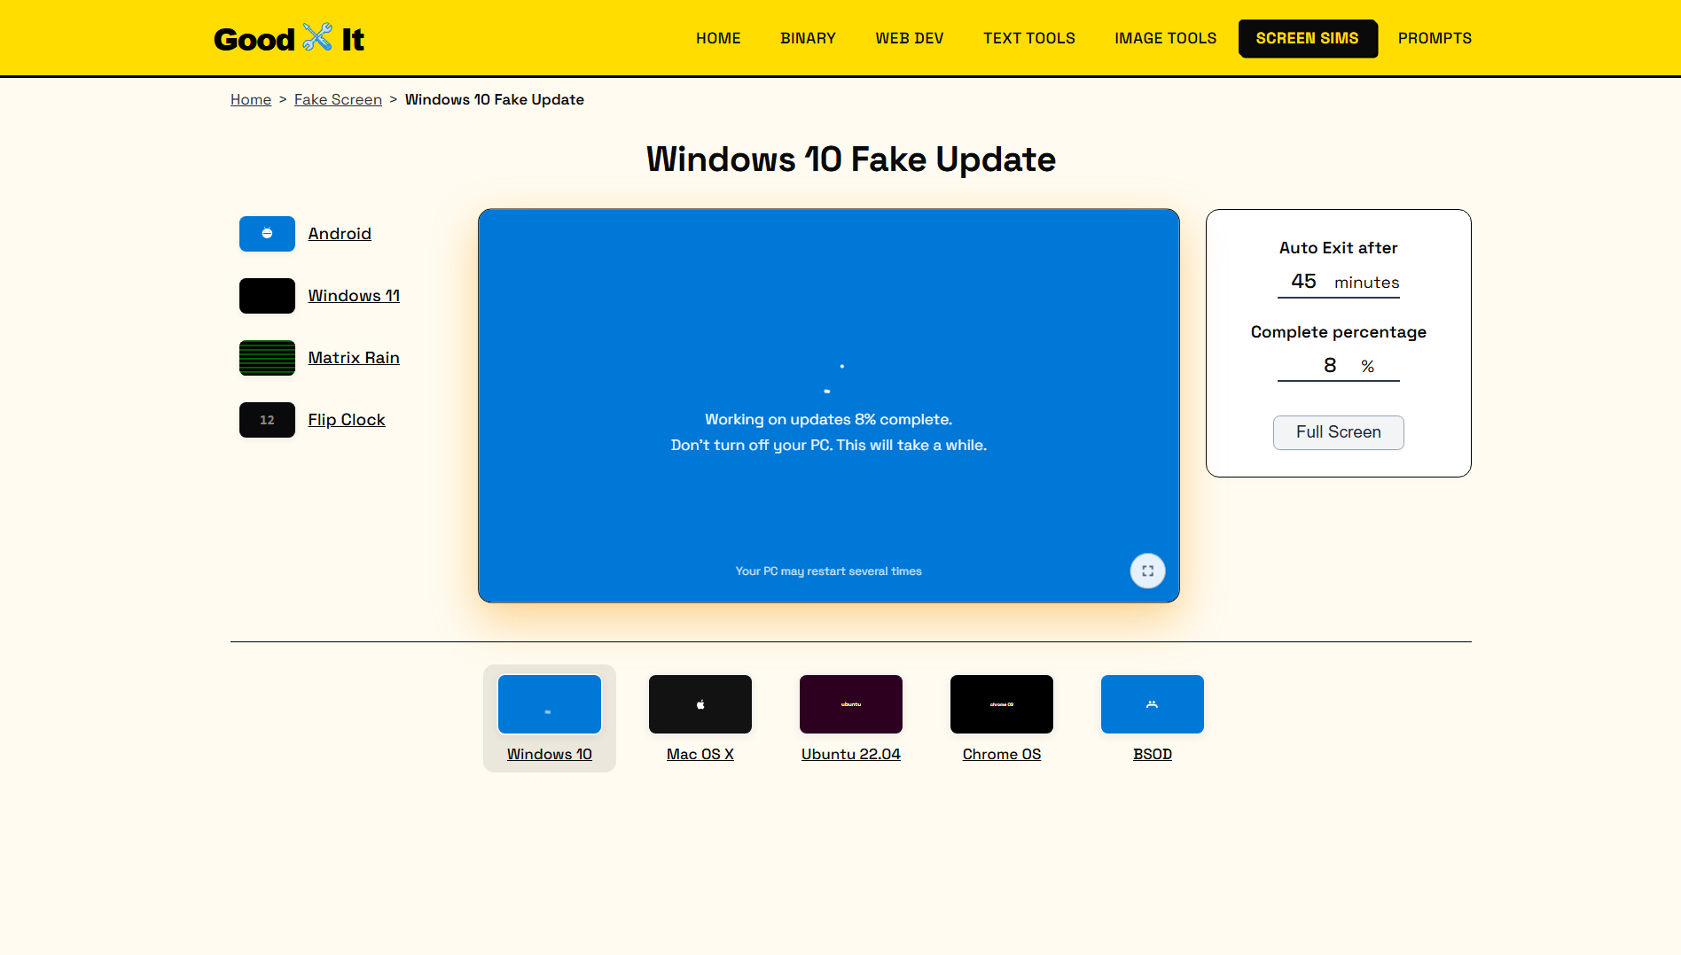The image size is (1681, 955).
Task: Go to Fake Screen breadcrumb link
Action: [x=338, y=99]
